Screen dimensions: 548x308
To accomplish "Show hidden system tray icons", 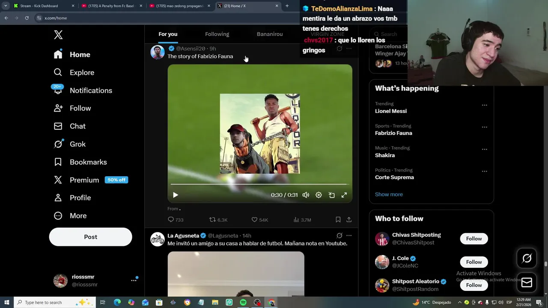I will (x=460, y=302).
